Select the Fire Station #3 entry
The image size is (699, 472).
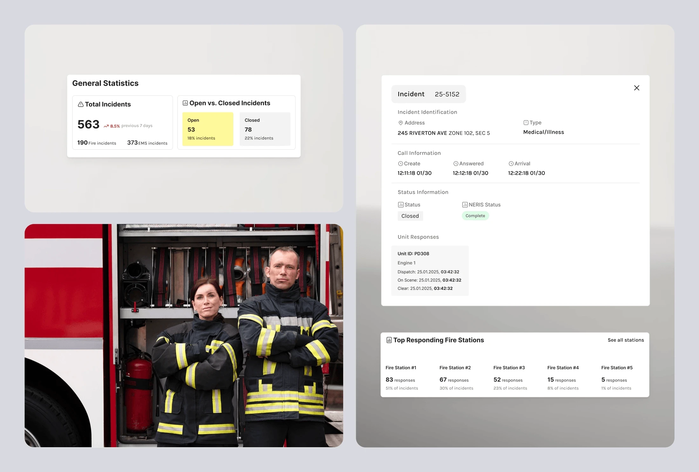click(510, 378)
